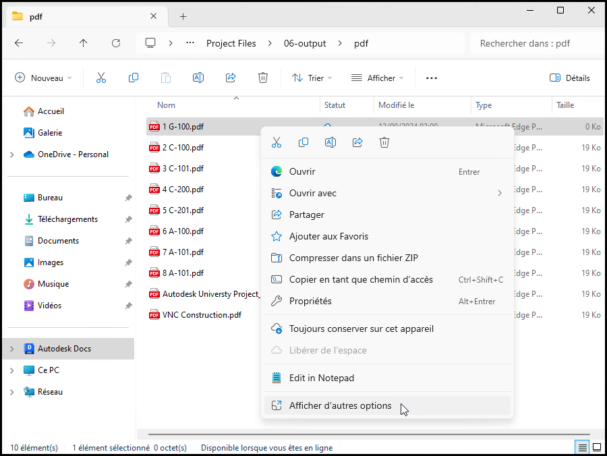Click the Delete icon in the context menu
This screenshot has height=456, width=607.
click(x=384, y=142)
